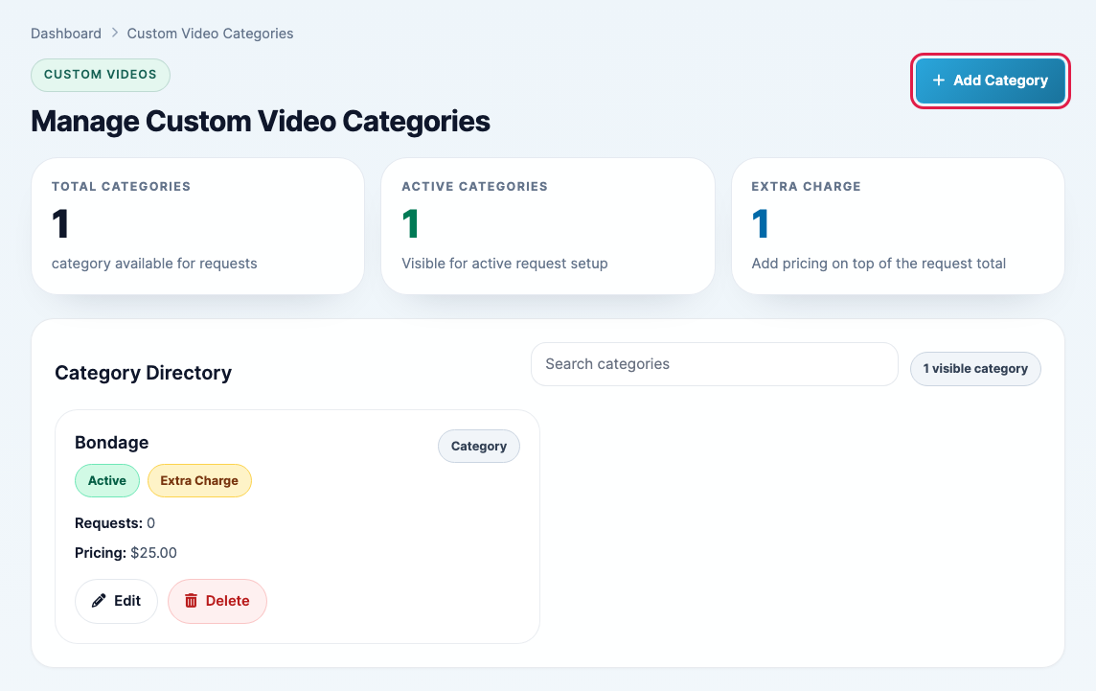The height and width of the screenshot is (691, 1096).
Task: Open the Dashboard breadcrumb link
Action: (x=66, y=34)
